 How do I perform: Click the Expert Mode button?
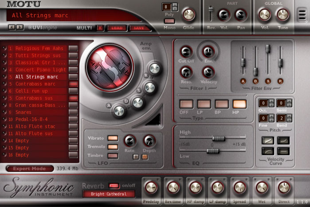click(x=30, y=168)
